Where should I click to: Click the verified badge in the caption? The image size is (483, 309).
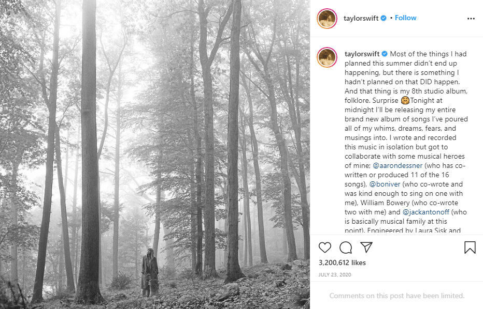pyautogui.click(x=385, y=53)
